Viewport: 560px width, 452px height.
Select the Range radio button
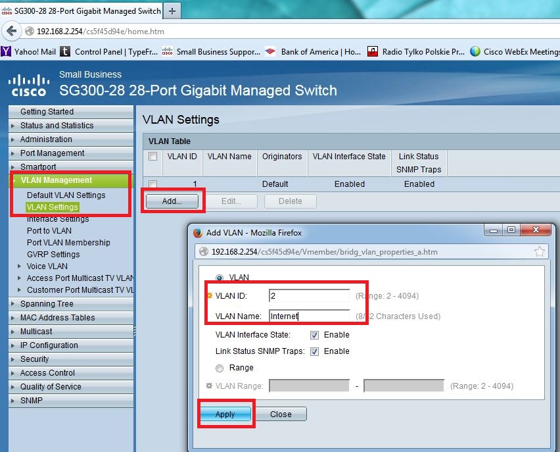pos(220,368)
